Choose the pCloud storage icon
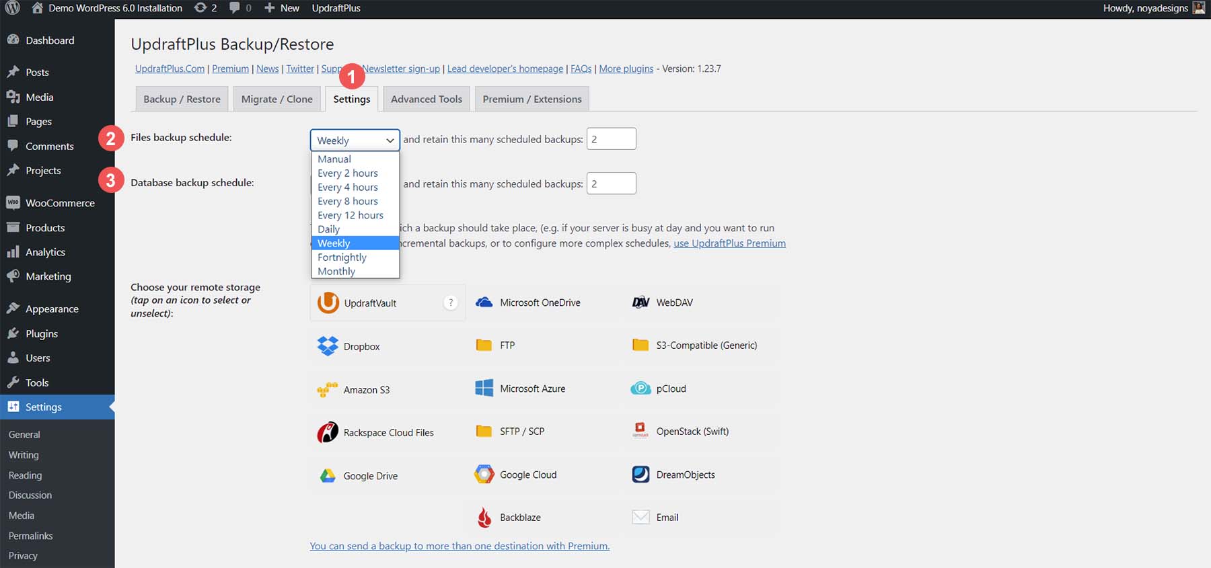Image resolution: width=1211 pixels, height=568 pixels. (659, 389)
